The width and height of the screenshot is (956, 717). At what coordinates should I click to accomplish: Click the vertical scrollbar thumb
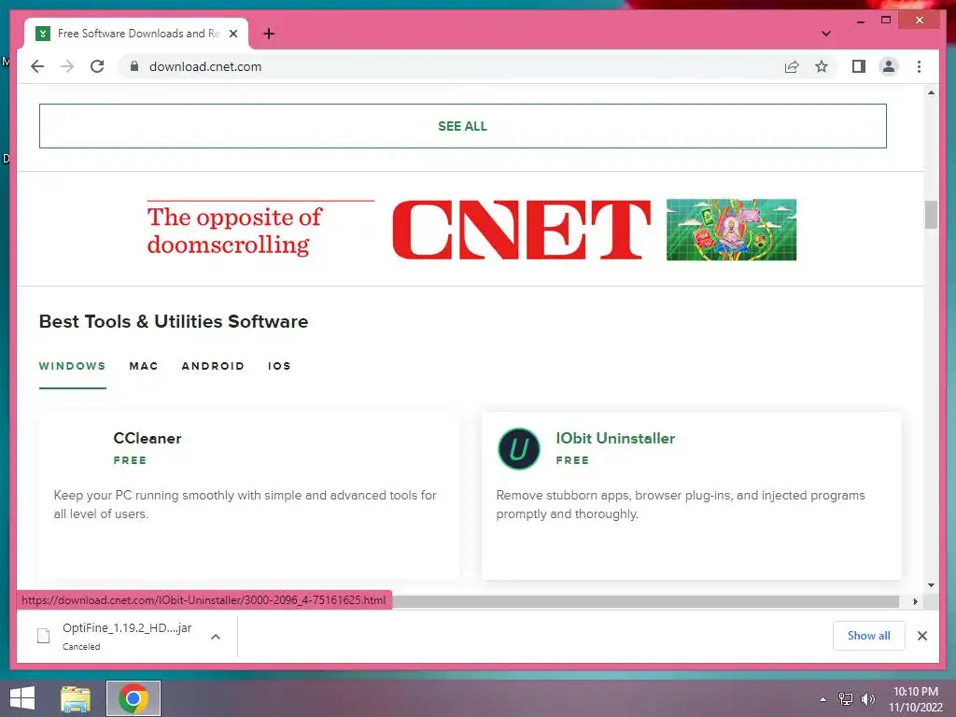click(x=931, y=215)
